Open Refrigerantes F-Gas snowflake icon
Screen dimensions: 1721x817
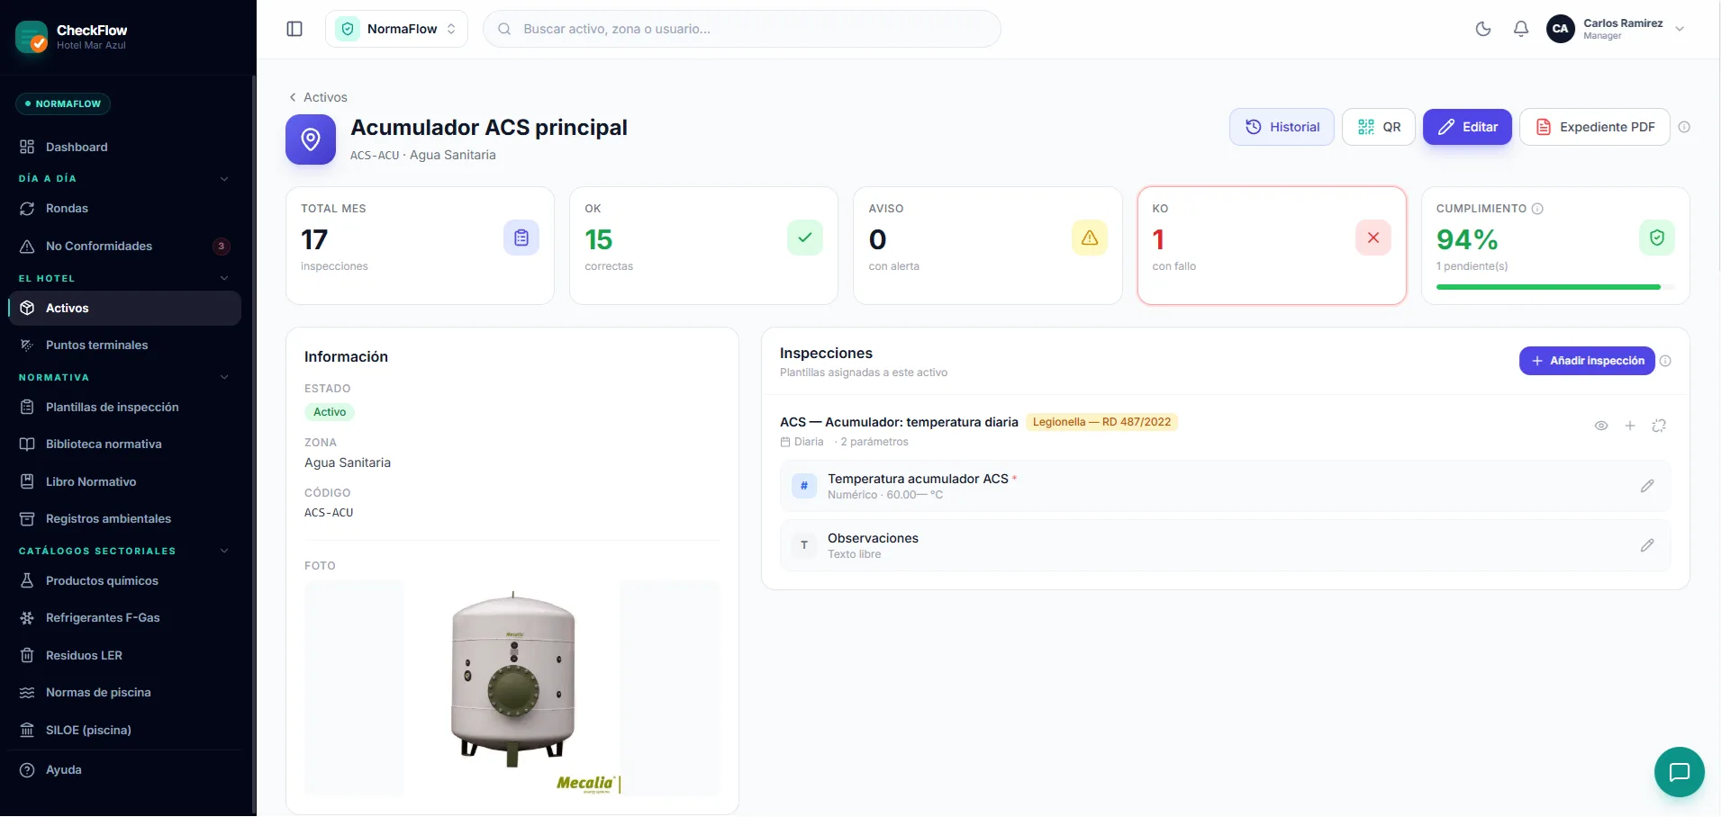tap(27, 618)
